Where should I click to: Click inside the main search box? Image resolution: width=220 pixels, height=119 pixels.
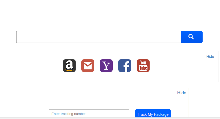pos(98,37)
